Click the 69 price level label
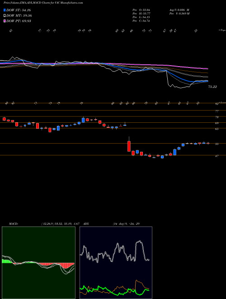Screen dimensions: 226x299 pos(217,123)
